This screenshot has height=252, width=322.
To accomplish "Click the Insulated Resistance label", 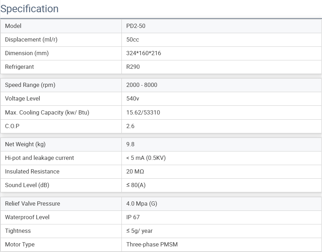I will (x=32, y=171).
